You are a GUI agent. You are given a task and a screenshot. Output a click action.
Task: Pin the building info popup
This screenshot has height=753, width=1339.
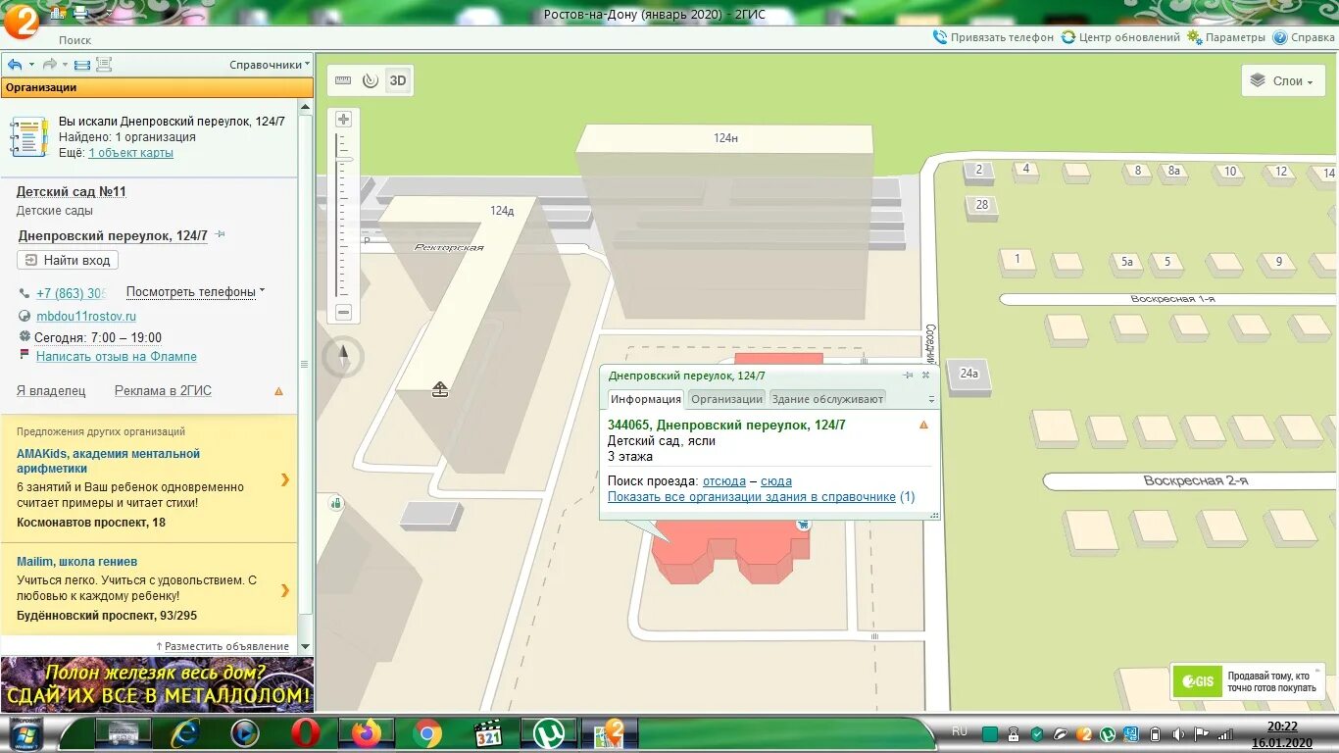[908, 376]
